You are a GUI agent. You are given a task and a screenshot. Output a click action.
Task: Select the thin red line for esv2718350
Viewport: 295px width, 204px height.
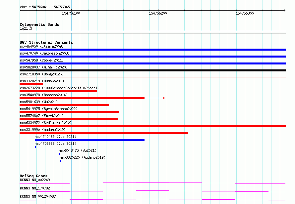coord(152,77)
